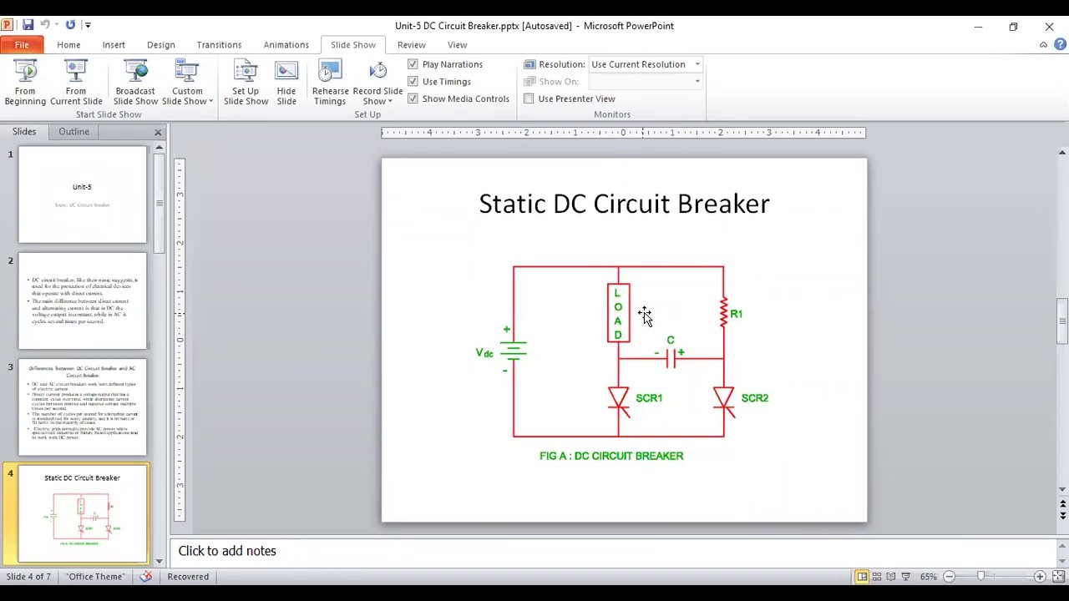1069x601 pixels.
Task: Click the Undo button in Quick Access Toolbar
Action: coord(47,25)
